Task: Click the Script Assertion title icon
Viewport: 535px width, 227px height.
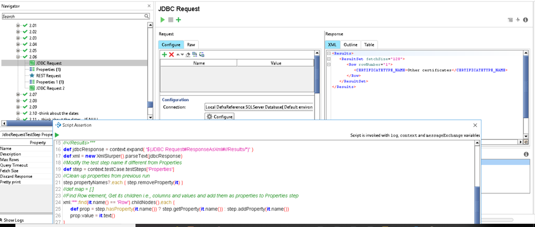Action: pos(58,125)
